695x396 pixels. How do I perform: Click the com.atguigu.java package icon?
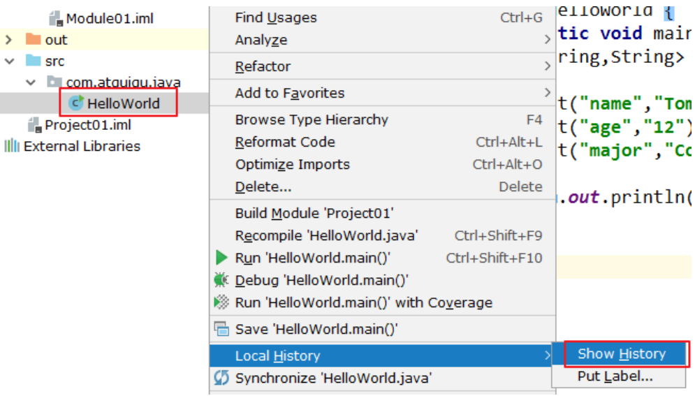click(54, 82)
